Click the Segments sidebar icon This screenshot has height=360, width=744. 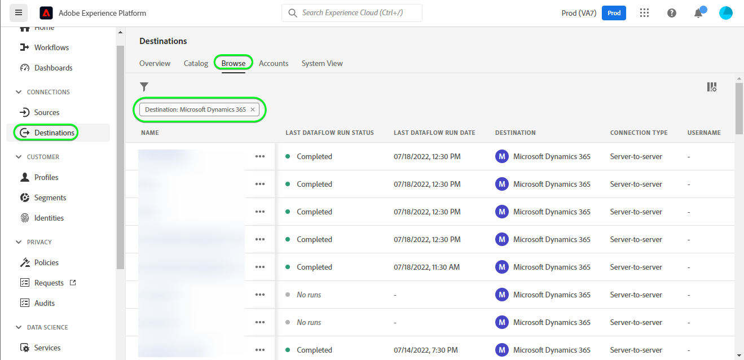(24, 197)
